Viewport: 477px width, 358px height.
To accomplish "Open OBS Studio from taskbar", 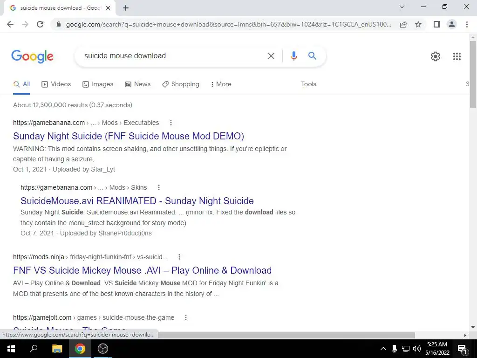I will click(x=102, y=349).
